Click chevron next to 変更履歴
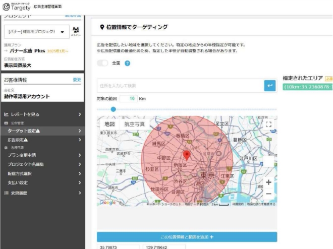 (80, 193)
